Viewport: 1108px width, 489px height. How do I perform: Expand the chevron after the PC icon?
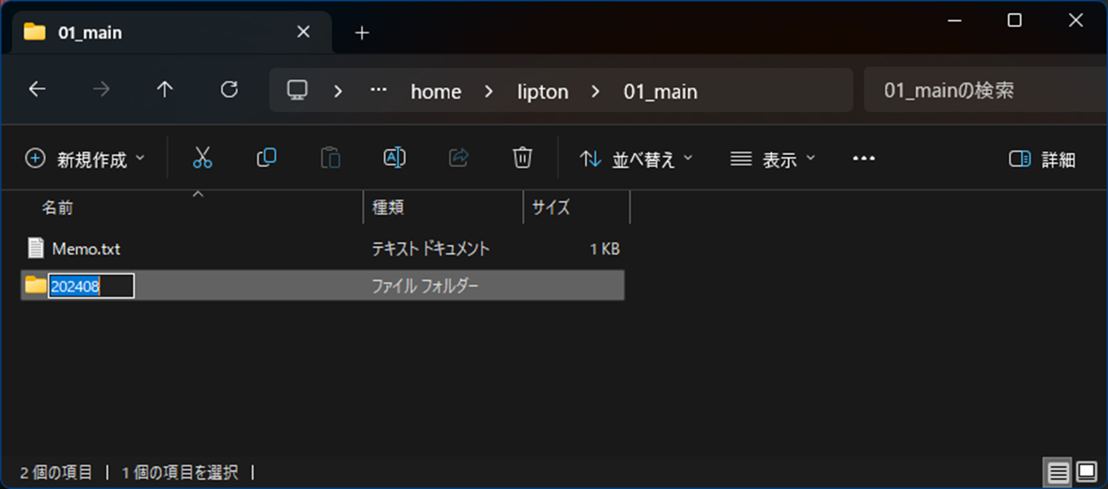tap(338, 90)
